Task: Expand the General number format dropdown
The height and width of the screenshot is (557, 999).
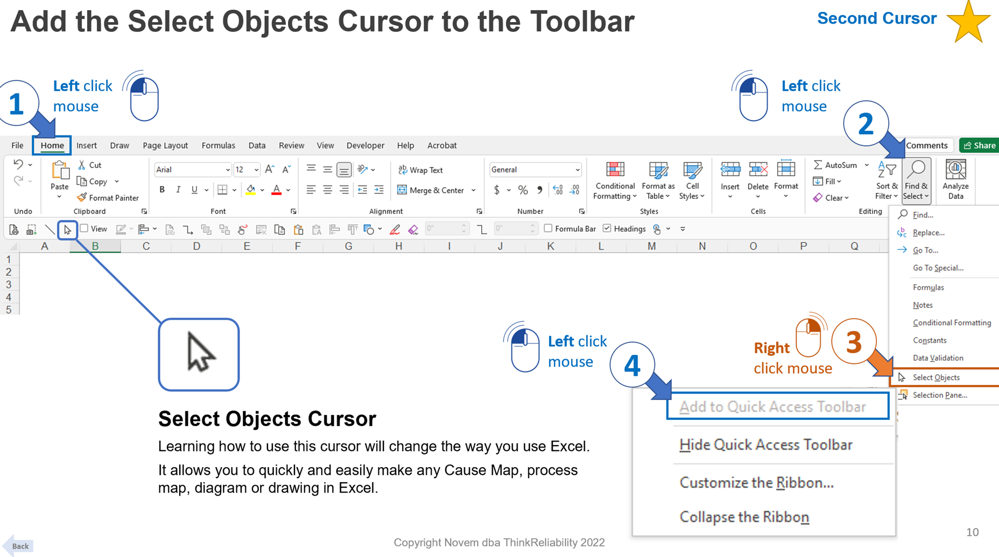Action: 577,170
